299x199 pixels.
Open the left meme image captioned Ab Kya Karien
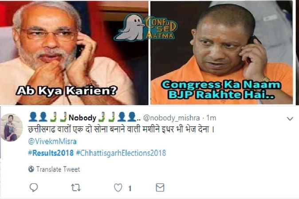pyautogui.click(x=74, y=52)
